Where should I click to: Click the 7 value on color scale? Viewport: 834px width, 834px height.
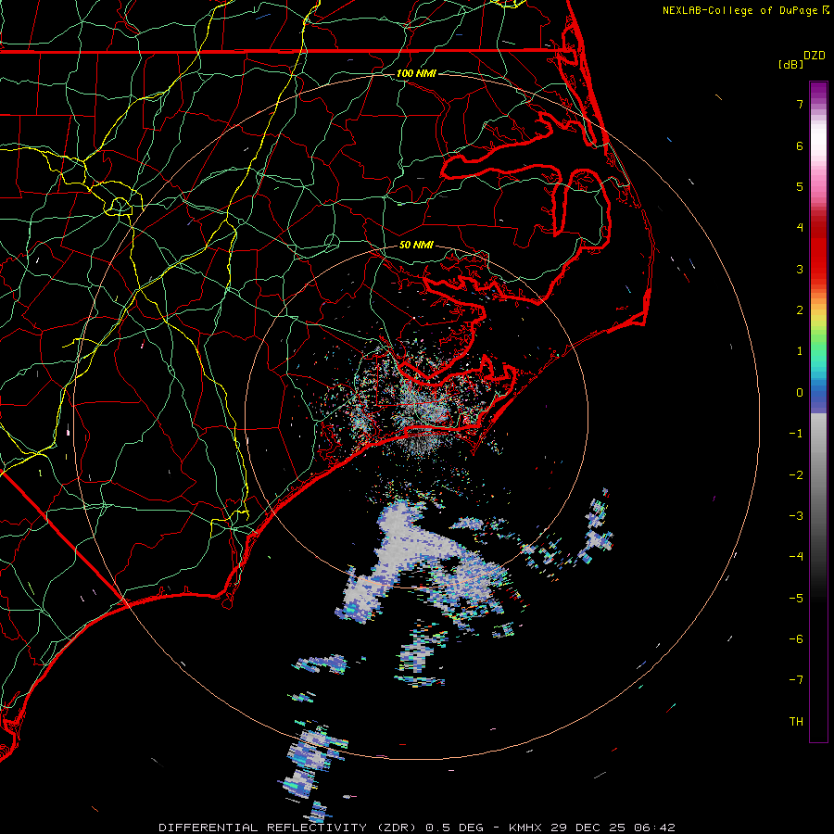click(x=800, y=104)
